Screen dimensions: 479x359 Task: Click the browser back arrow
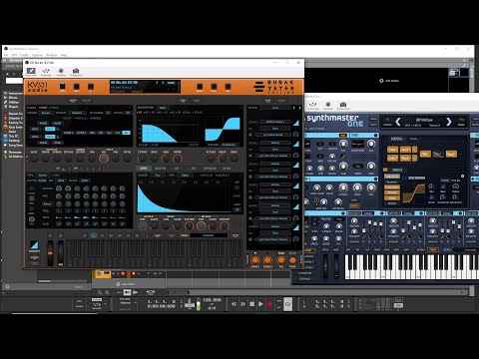(x=8, y=74)
